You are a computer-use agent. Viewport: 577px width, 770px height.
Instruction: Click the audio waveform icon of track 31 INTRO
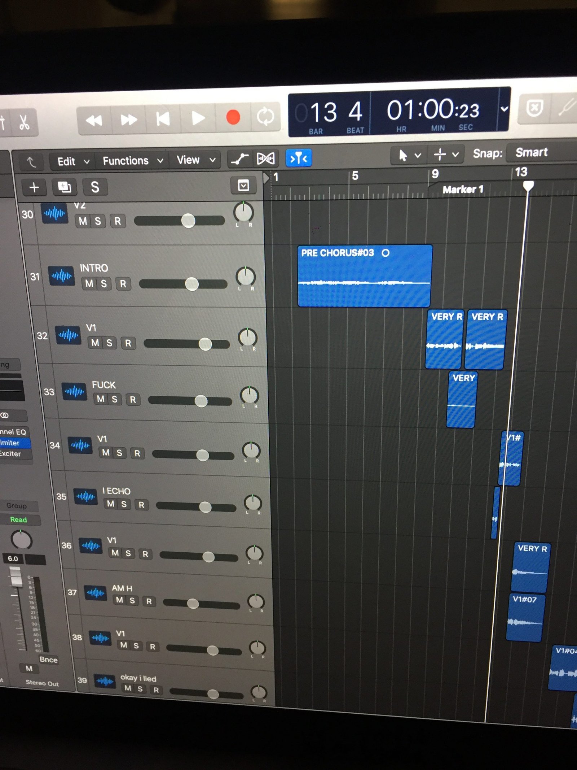[x=61, y=276]
